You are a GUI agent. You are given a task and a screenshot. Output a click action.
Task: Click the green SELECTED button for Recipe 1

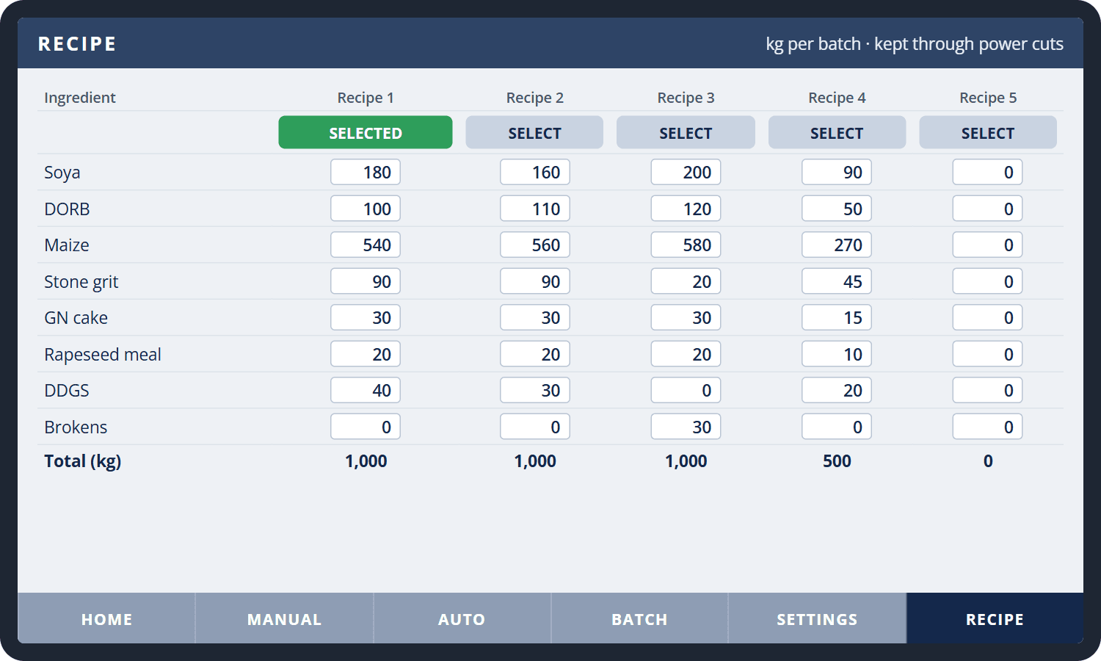click(366, 132)
